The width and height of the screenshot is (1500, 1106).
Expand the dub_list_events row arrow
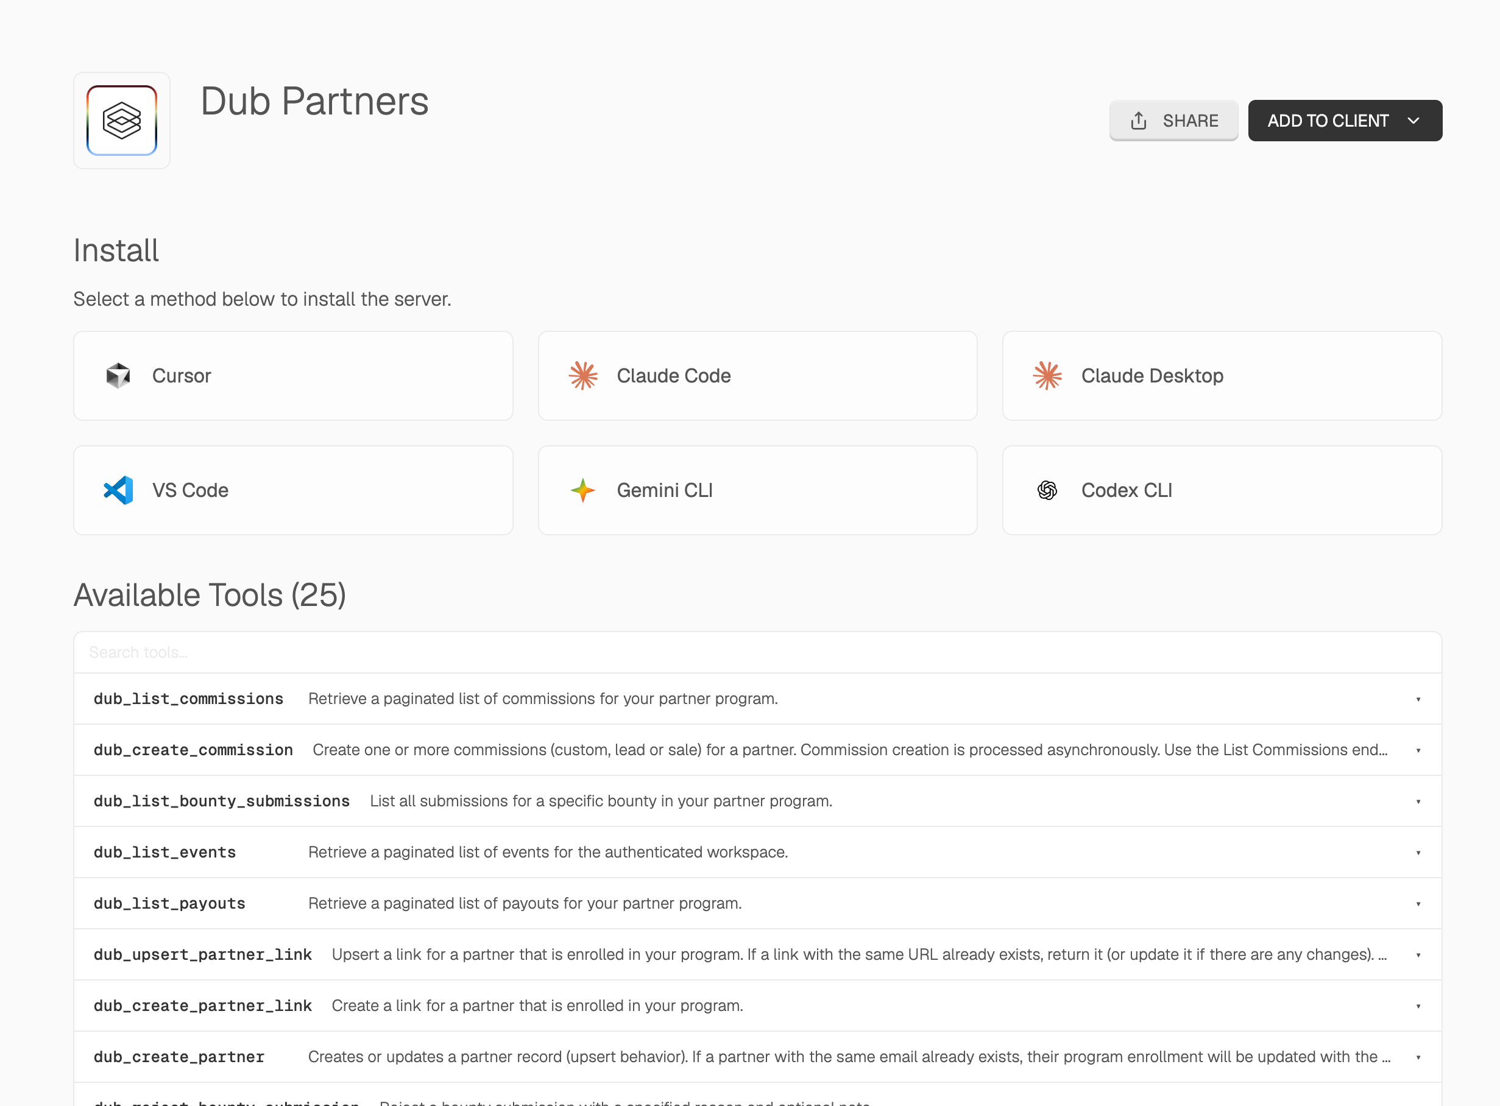pos(1418,852)
